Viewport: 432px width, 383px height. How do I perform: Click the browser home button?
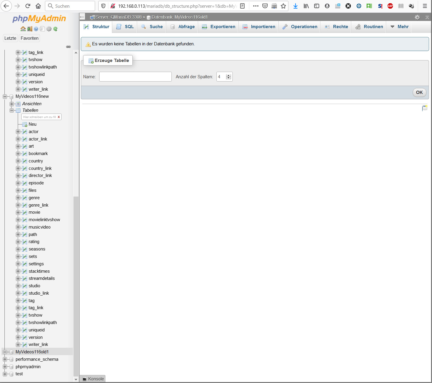pos(38,6)
